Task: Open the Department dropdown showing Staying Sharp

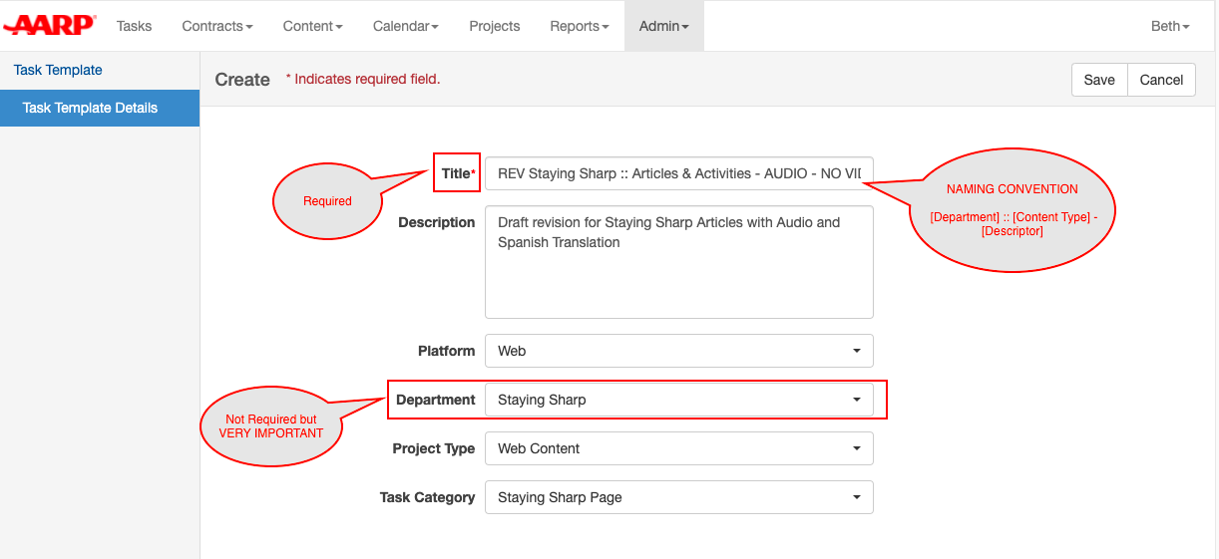Action: [x=679, y=400]
